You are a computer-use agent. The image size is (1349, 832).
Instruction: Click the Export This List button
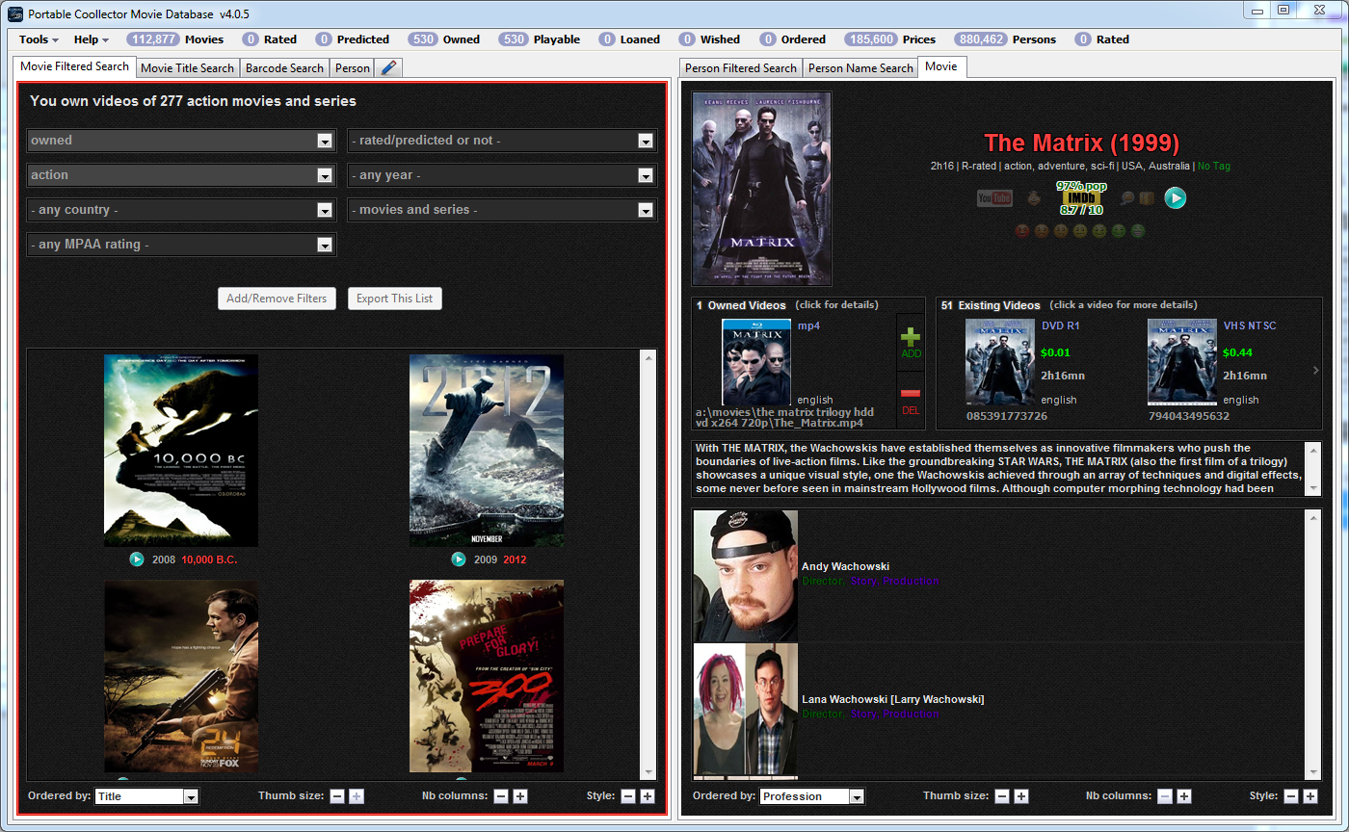point(395,299)
